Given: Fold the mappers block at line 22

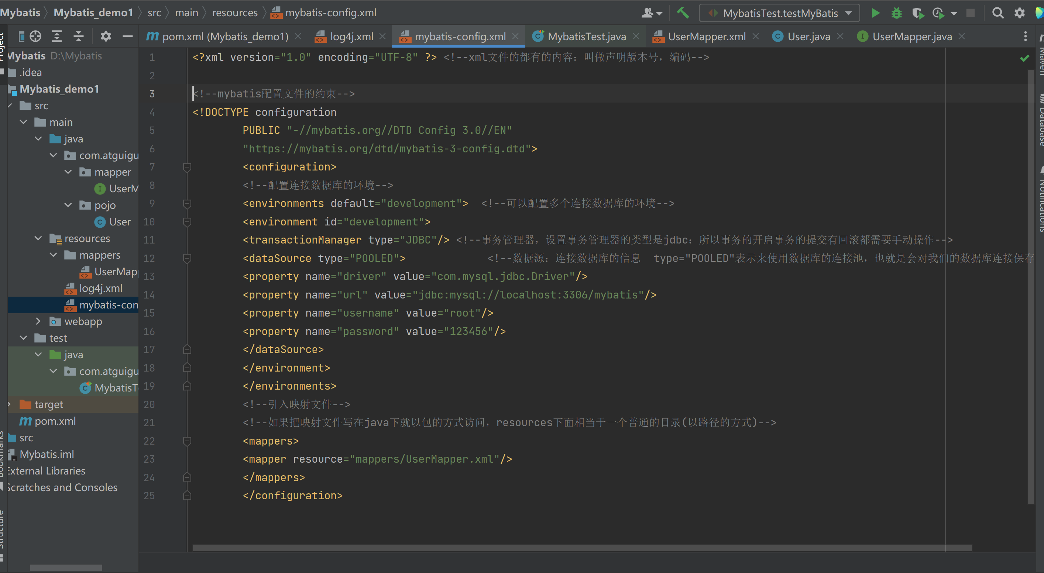Looking at the screenshot, I should [x=187, y=441].
